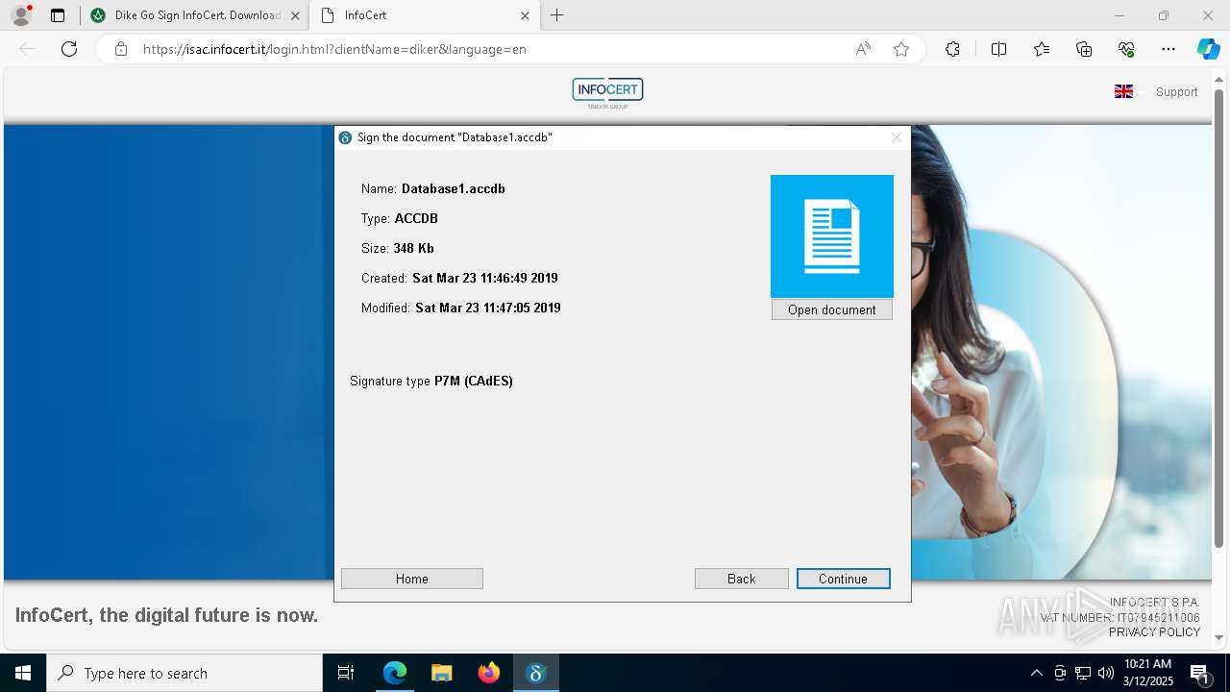Open the notification center icon
The width and height of the screenshot is (1230, 692).
click(x=1200, y=673)
